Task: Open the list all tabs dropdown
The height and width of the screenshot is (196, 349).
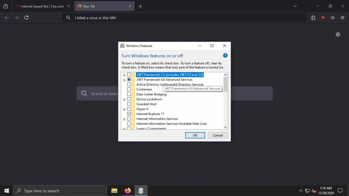Action: tap(295, 6)
